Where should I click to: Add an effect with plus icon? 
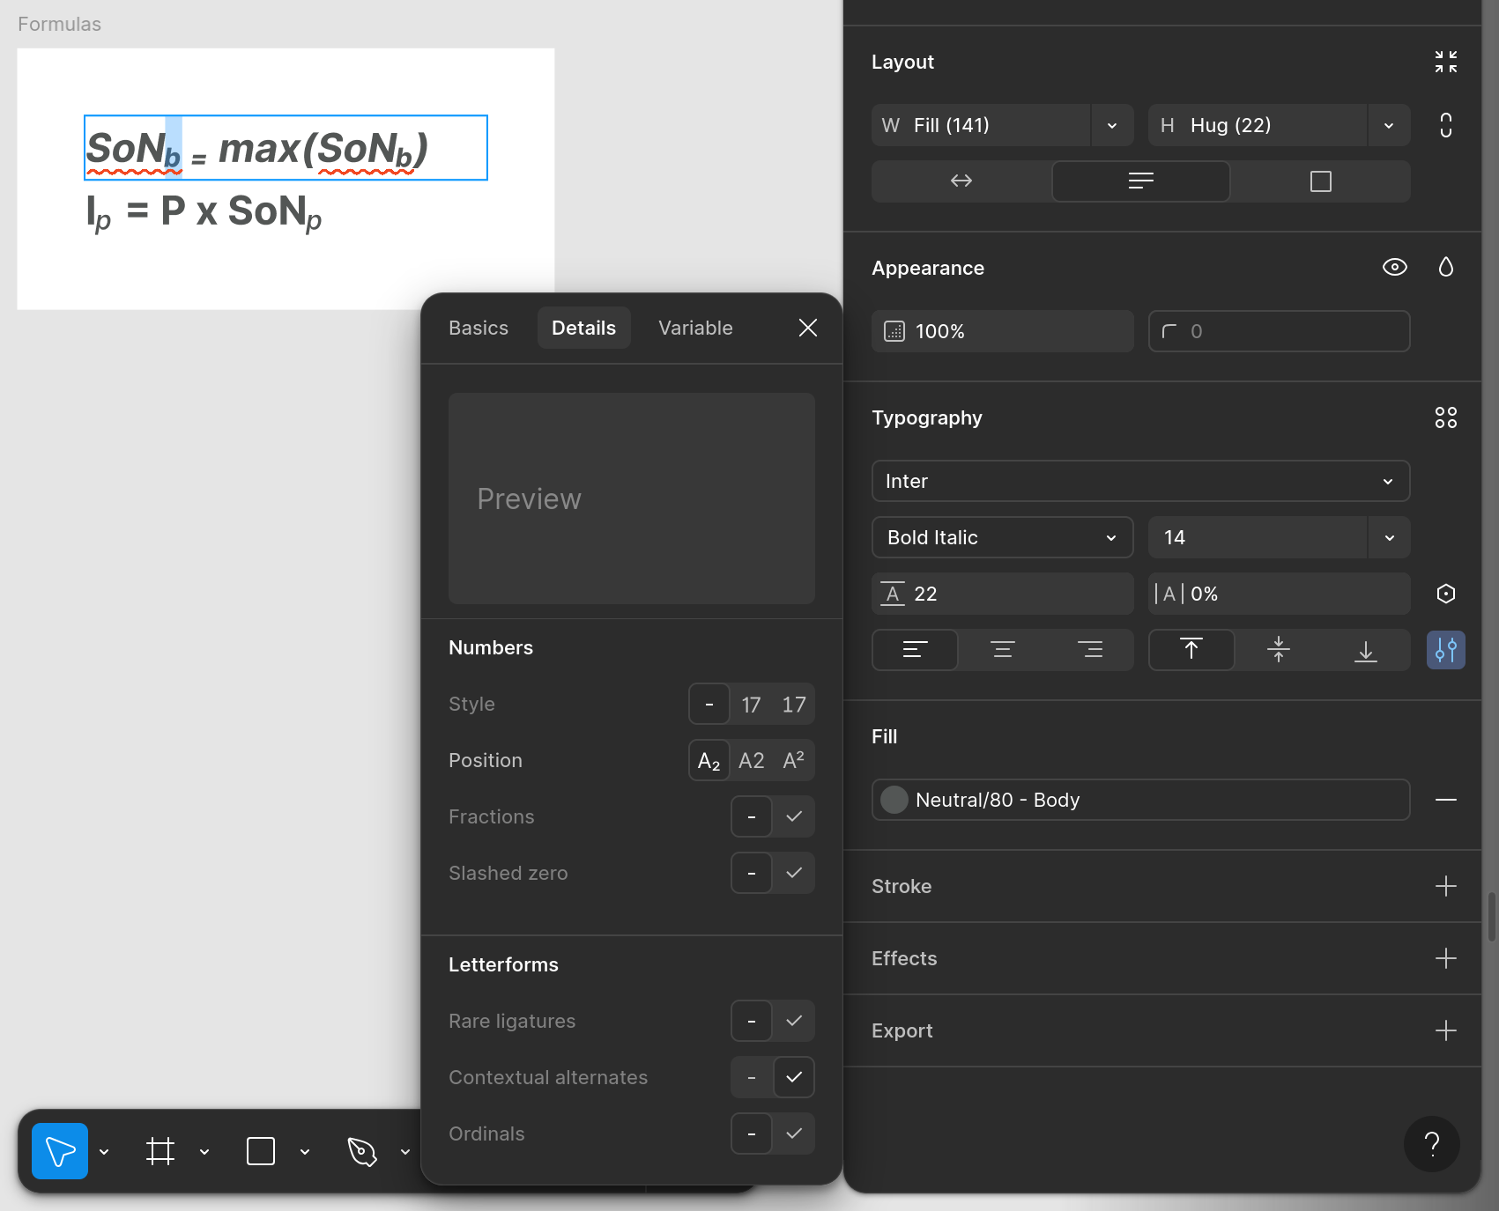click(1445, 958)
